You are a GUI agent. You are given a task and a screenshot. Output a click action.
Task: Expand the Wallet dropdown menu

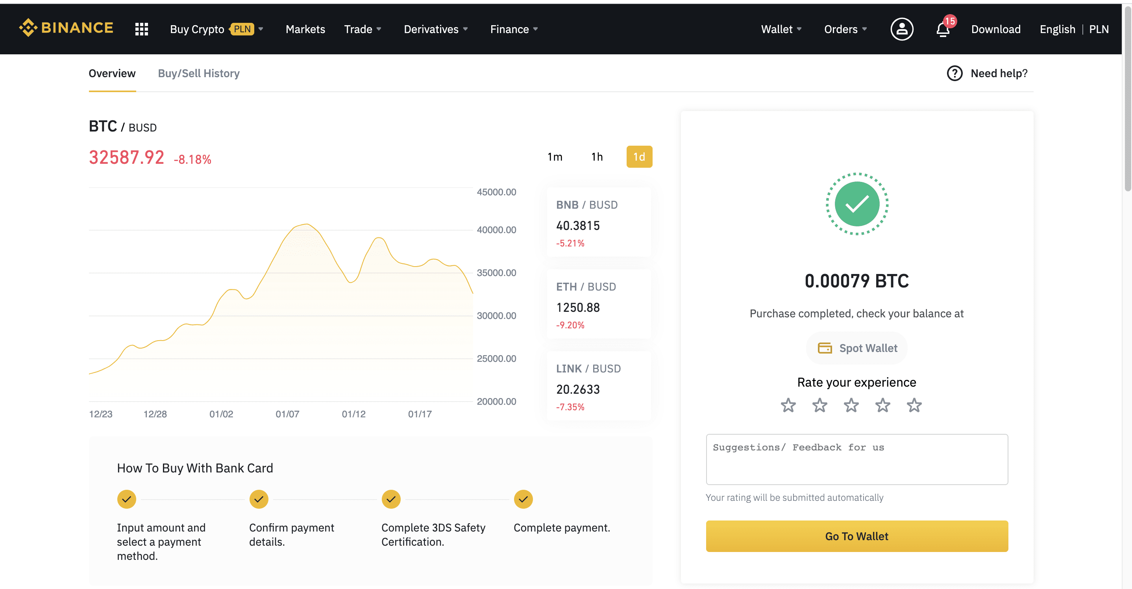pos(781,29)
